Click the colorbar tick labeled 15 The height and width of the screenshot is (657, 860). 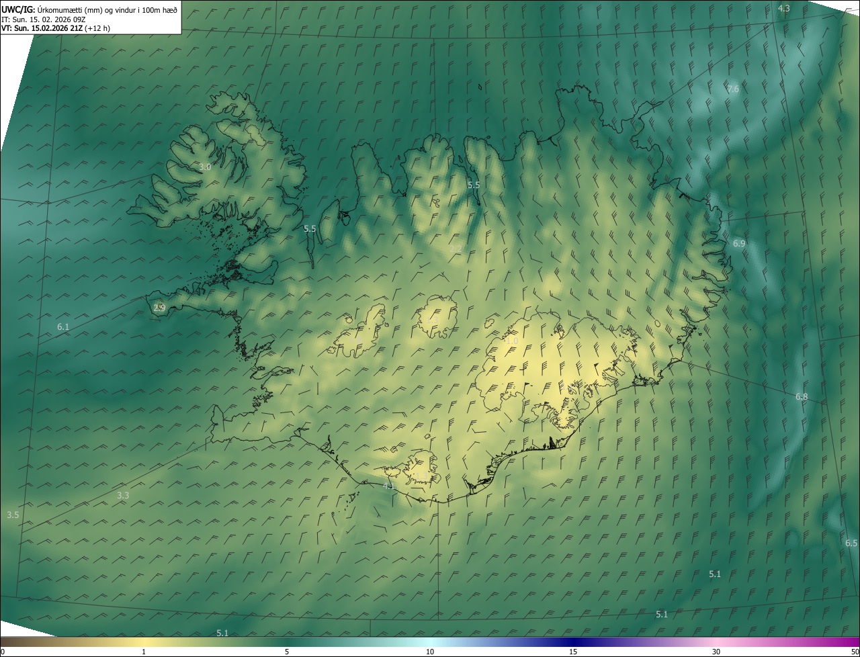tap(573, 652)
